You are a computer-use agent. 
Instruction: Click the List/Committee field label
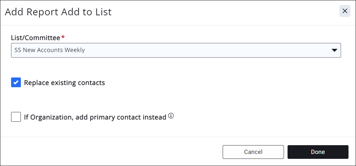click(36, 38)
